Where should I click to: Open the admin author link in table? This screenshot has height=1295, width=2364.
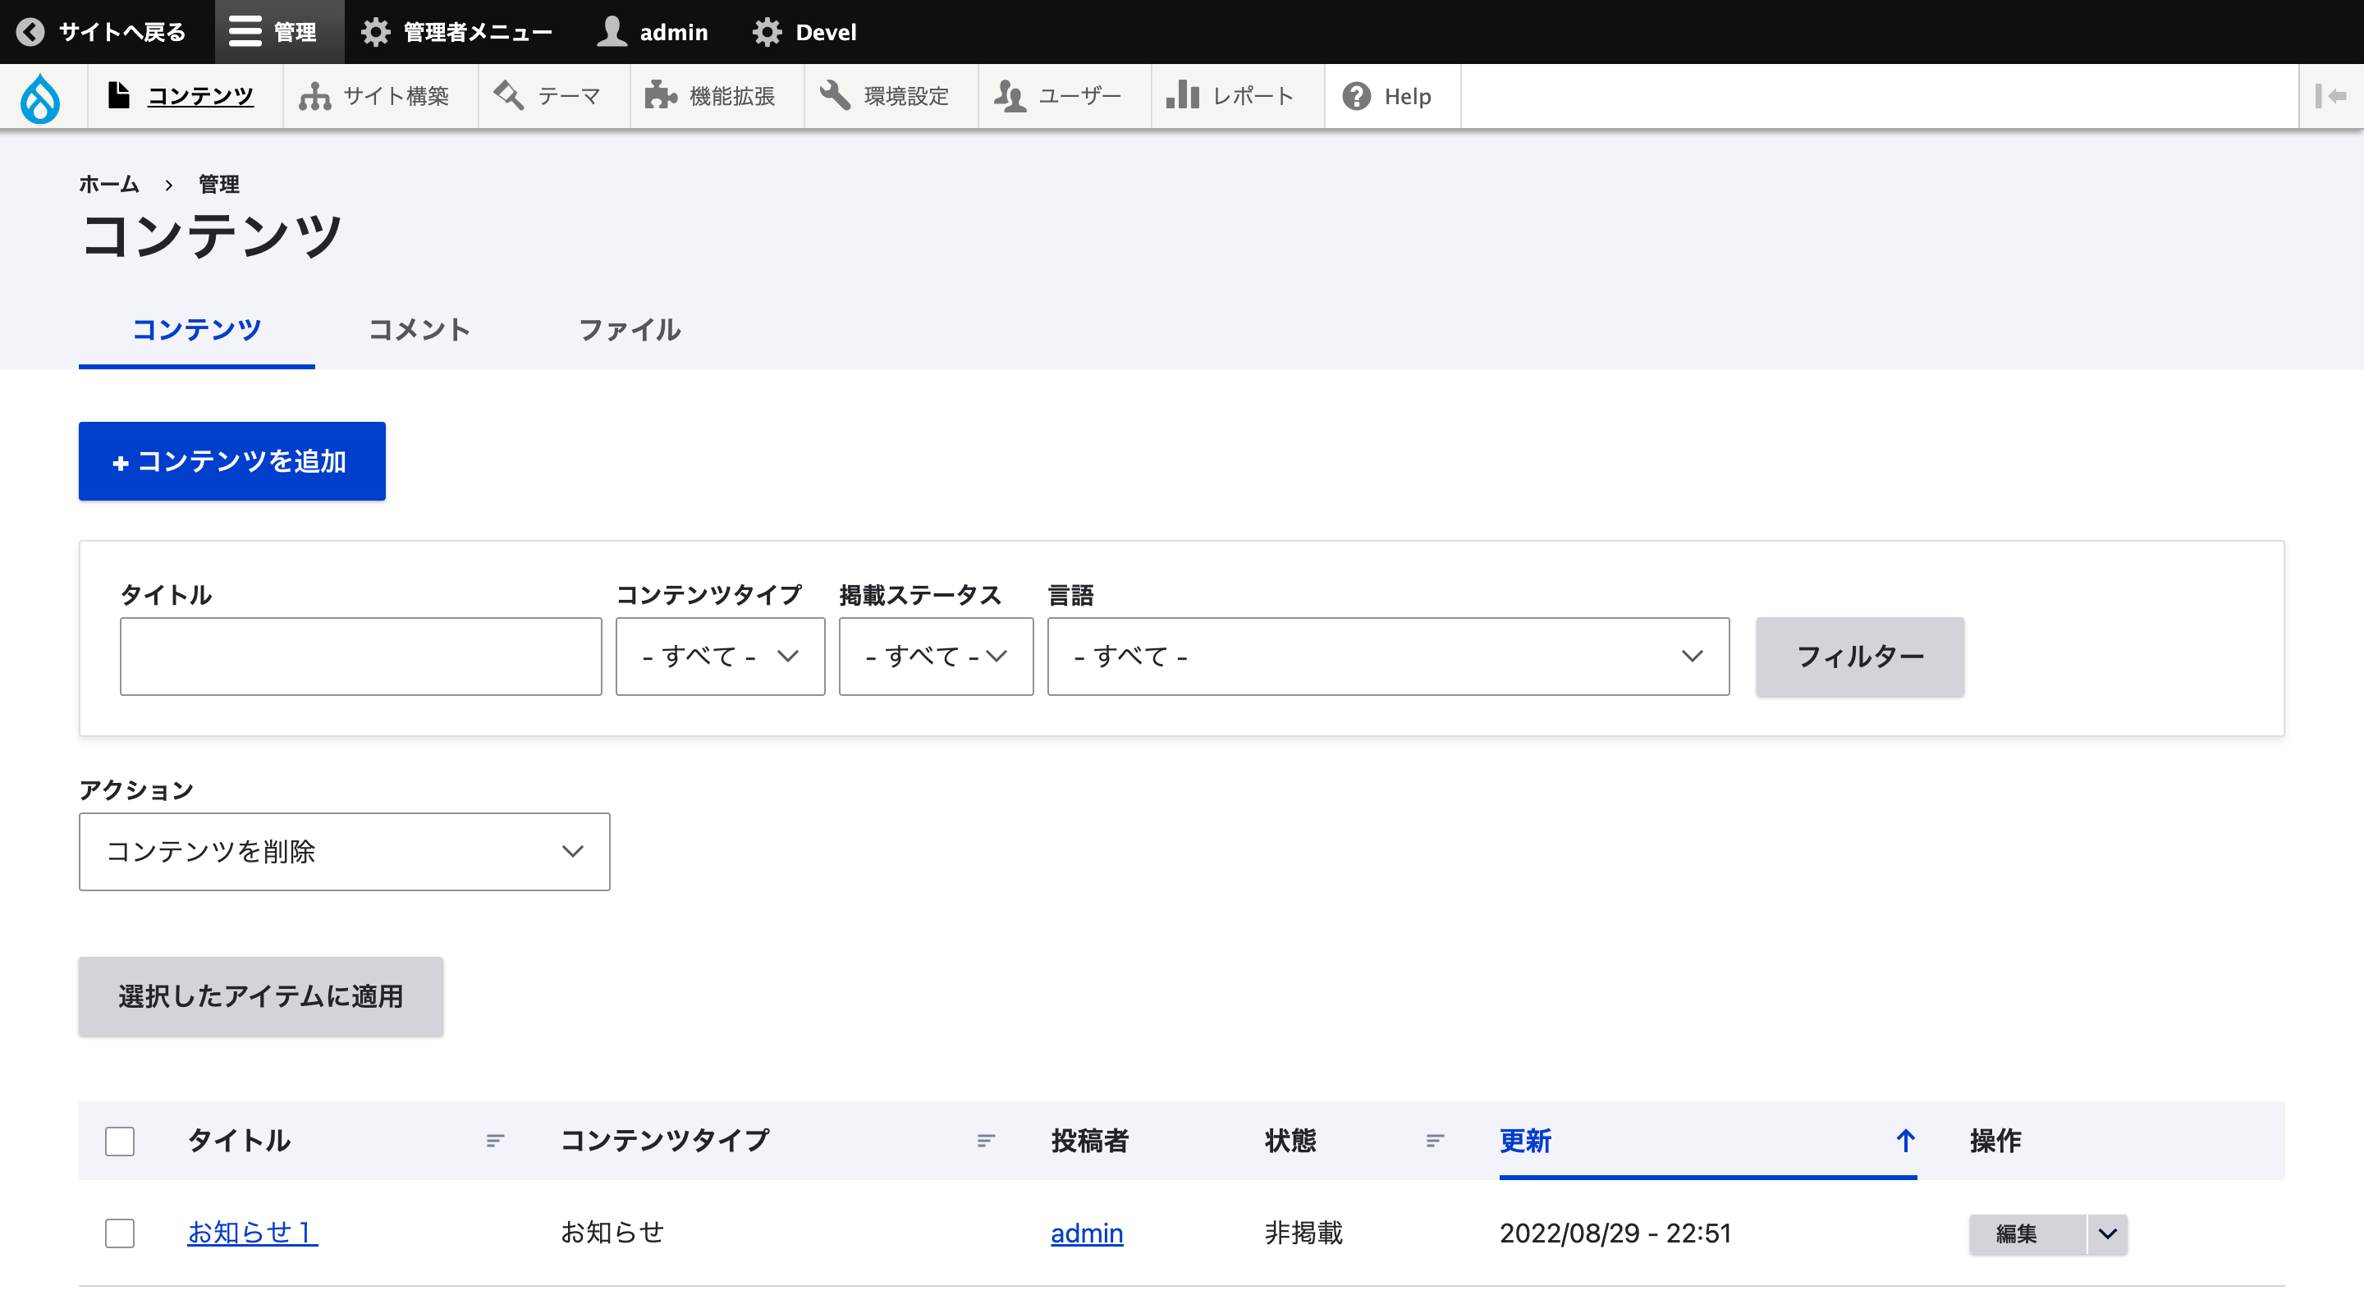click(1087, 1233)
